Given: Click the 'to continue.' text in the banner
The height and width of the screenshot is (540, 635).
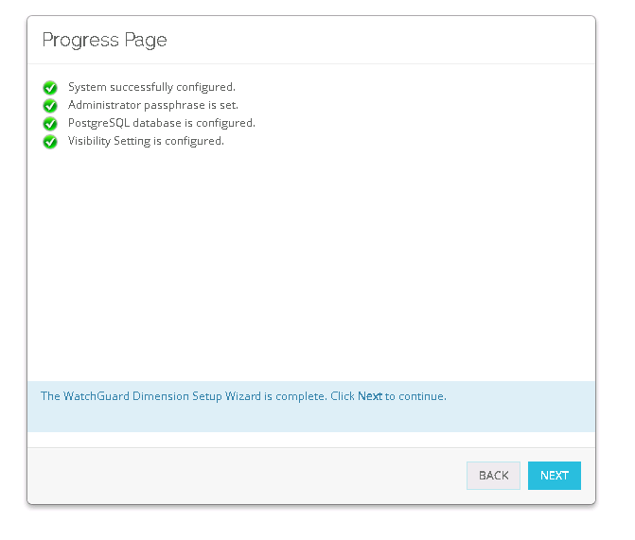Looking at the screenshot, I should click(x=415, y=396).
